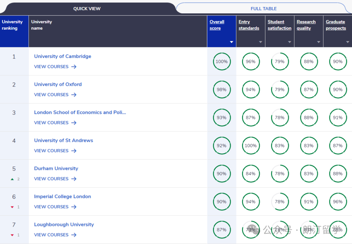Toggle the sort arrow under Overall score
Screen dimensions: 352x244
click(x=231, y=42)
